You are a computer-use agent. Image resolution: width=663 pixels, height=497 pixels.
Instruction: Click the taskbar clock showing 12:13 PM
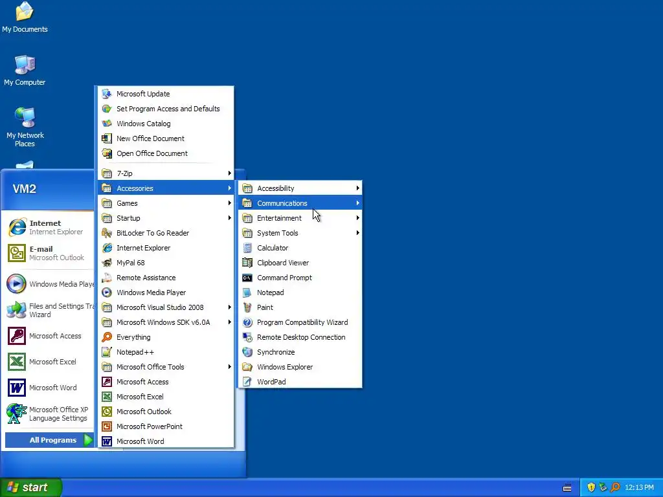639,487
